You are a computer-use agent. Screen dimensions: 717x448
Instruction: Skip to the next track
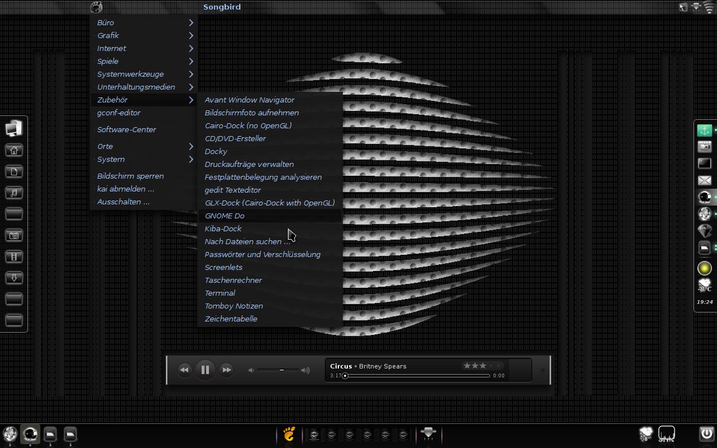(226, 370)
